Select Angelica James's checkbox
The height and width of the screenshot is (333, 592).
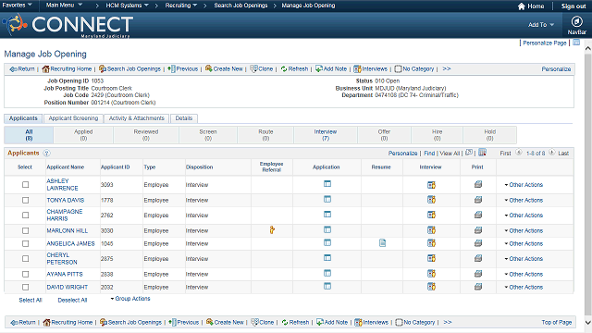(x=25, y=243)
